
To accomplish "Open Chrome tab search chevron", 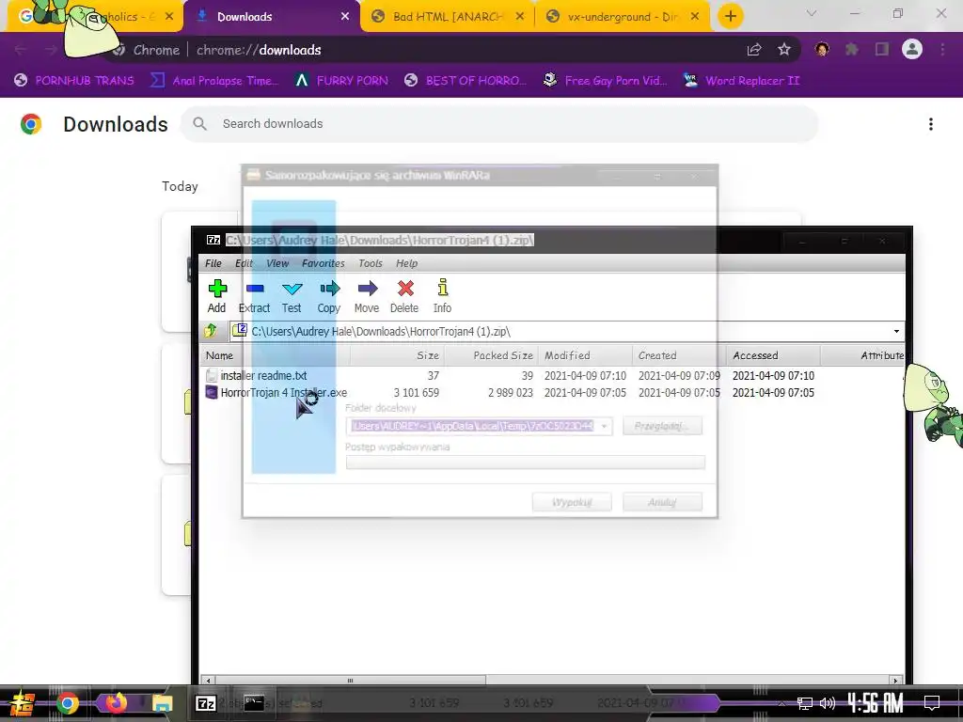I will [x=812, y=13].
